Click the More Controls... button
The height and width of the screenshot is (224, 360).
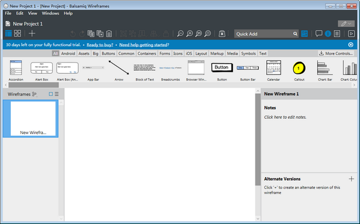[x=336, y=53]
